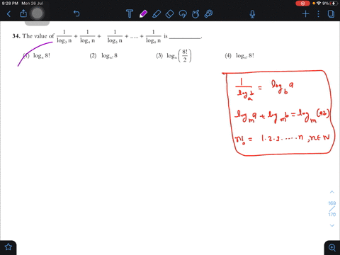Select answer option (4) log 8!
This screenshot has width=340, height=255.
239,56
